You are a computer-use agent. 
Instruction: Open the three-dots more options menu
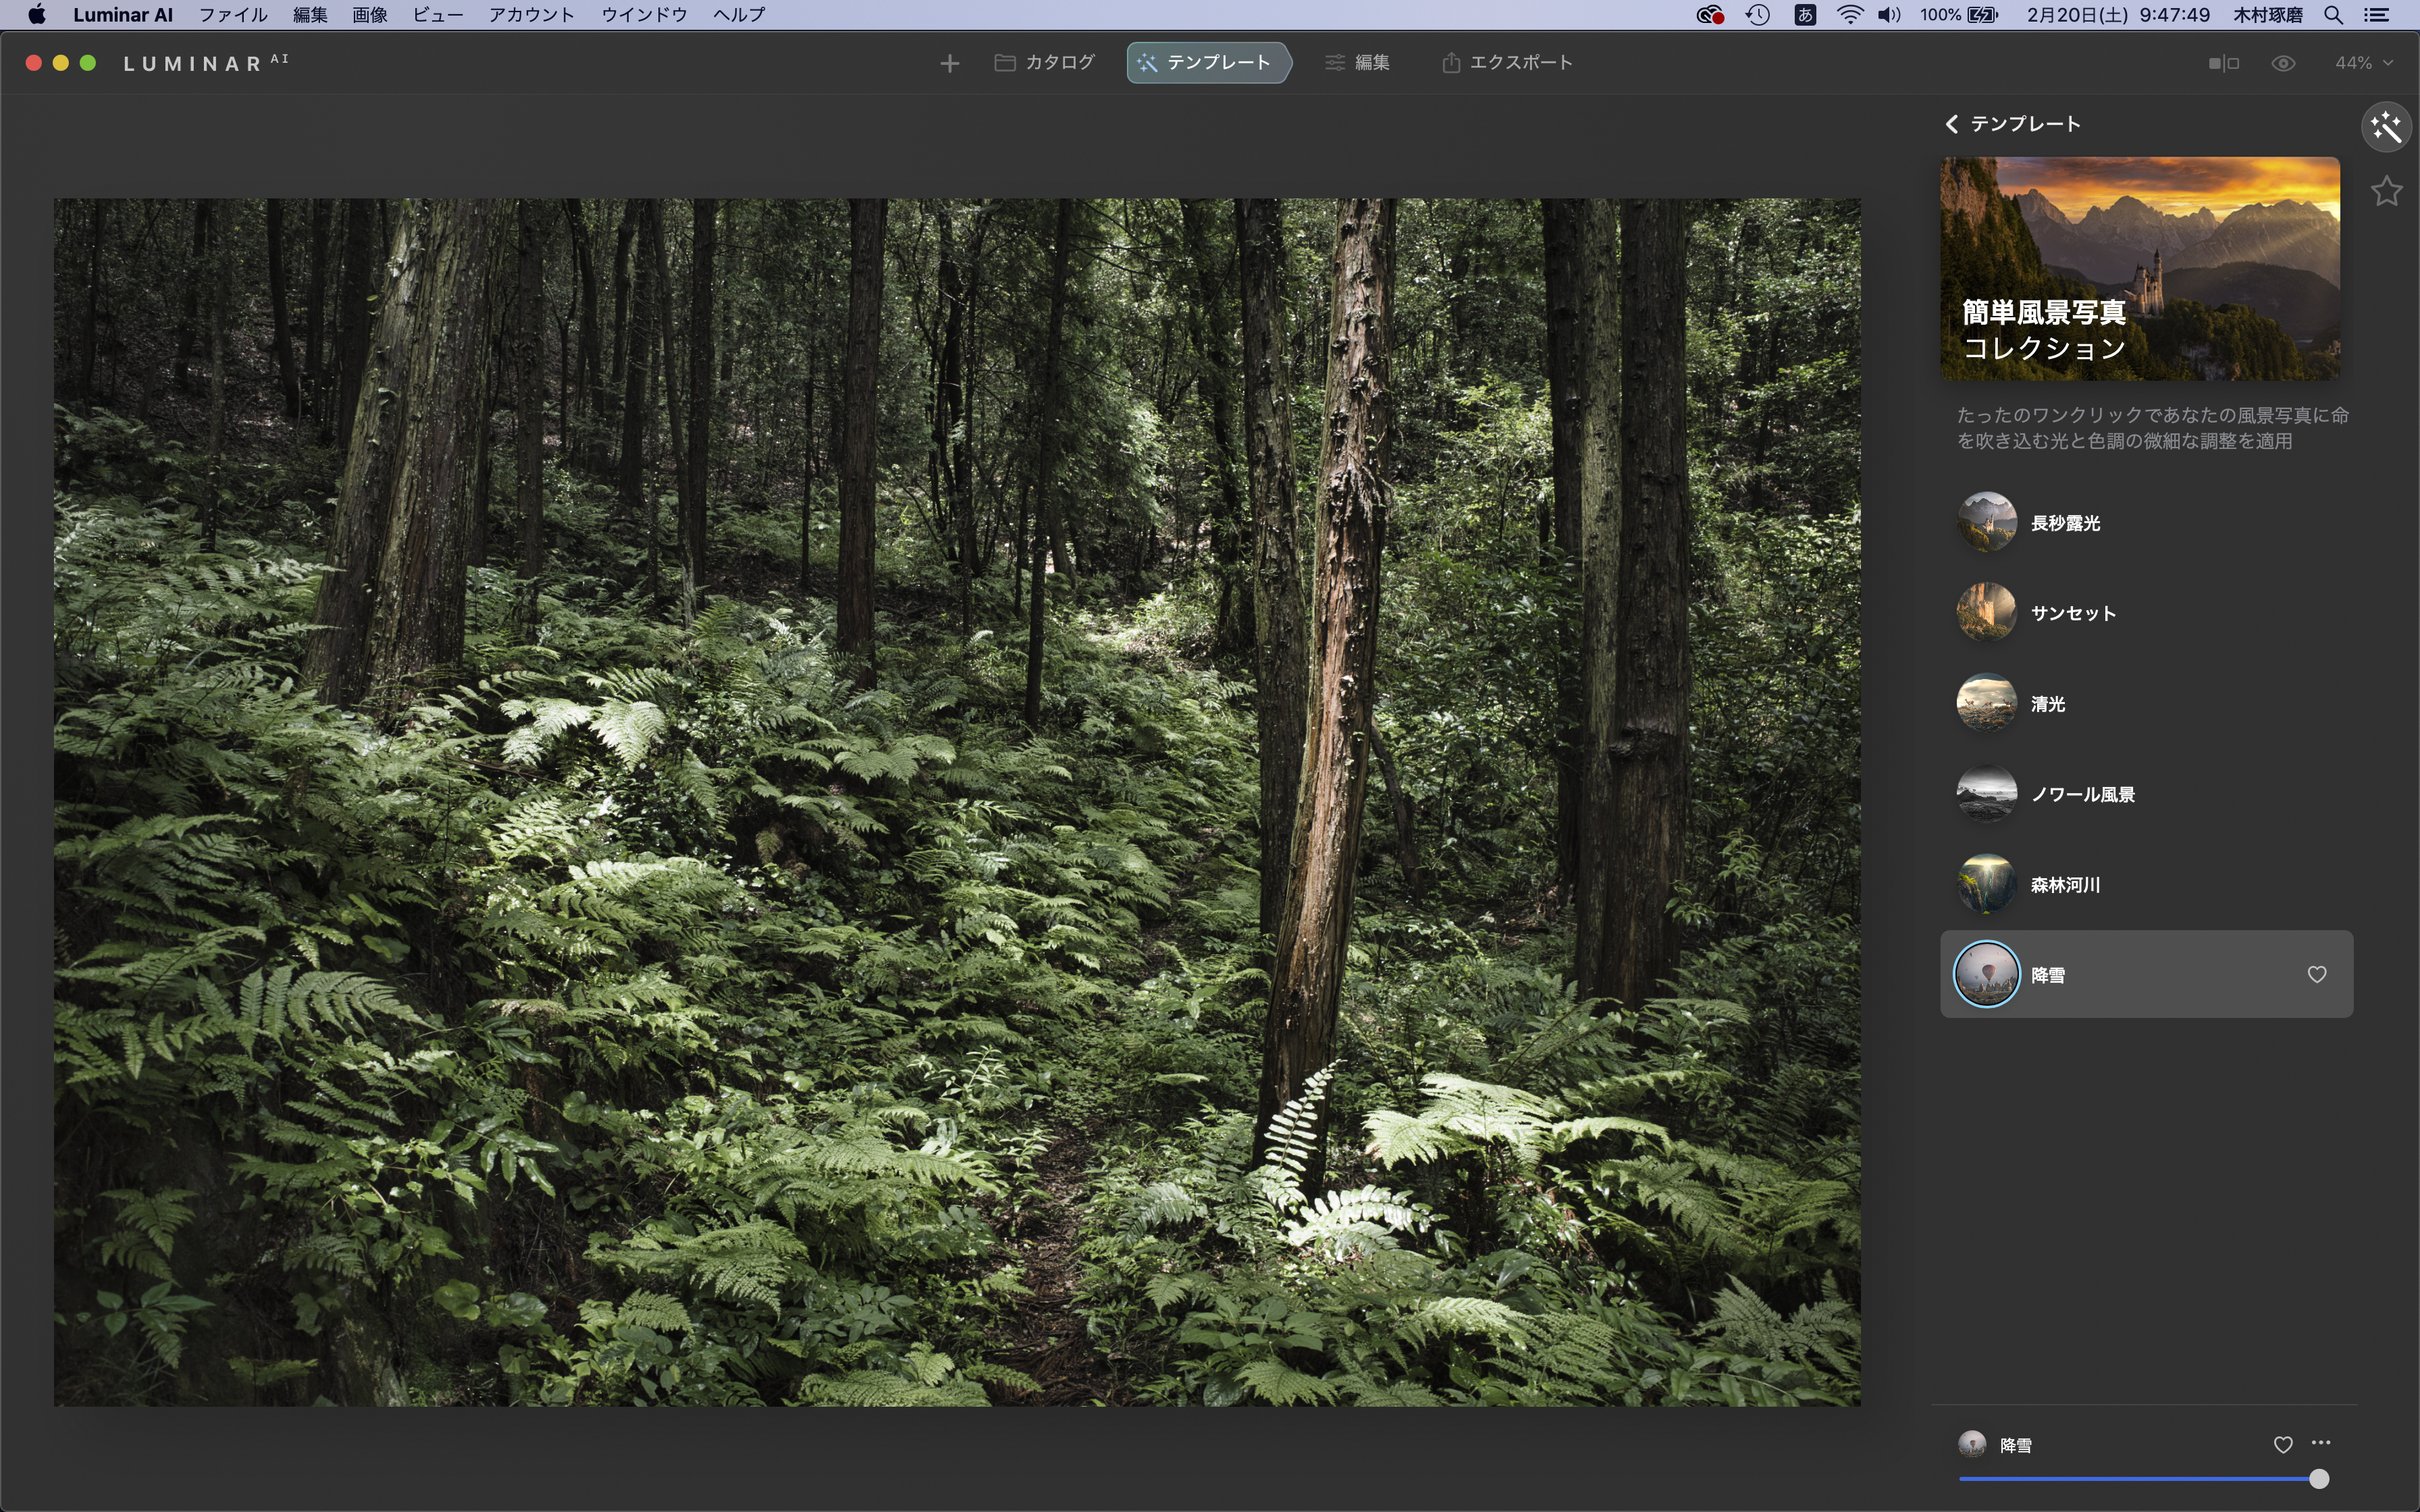pos(2321,1443)
